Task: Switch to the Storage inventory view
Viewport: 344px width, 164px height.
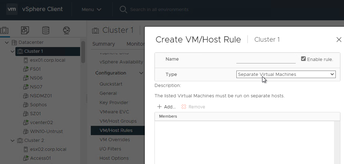Action: pyautogui.click(x=46, y=30)
